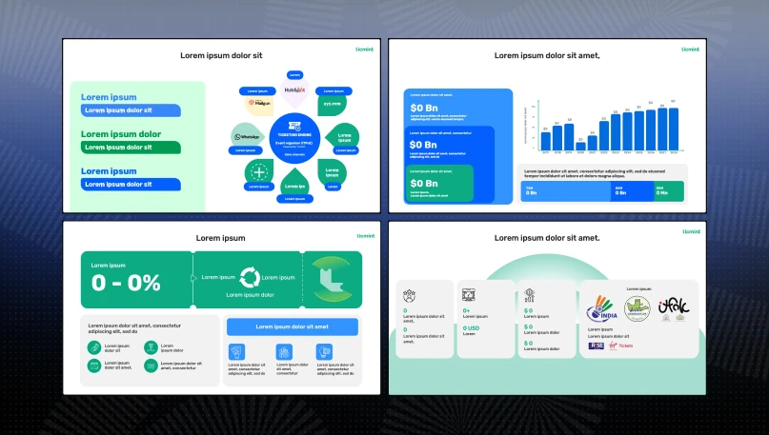
Task: Click ticmint logo on top-left slide
Action: click(364, 49)
